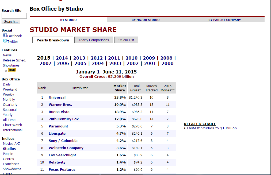The image size is (271, 175).
Task: Select year 2006 breakdown
Action: (x=63, y=63)
